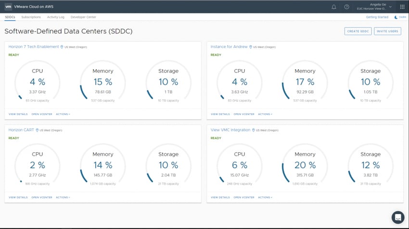
Task: Click the 1.05 TB storage value
Action: 371,92
